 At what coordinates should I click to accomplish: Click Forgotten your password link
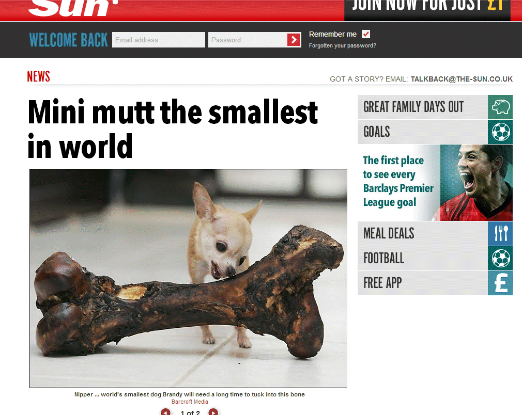pos(342,45)
